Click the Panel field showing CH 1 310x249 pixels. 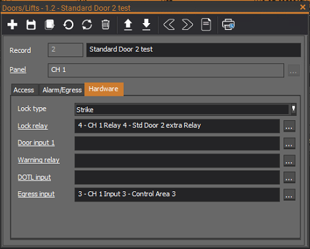point(166,71)
